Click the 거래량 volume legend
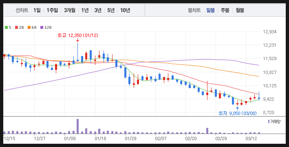Image resolution: width=289 pixels, height=147 pixels. coord(274,121)
